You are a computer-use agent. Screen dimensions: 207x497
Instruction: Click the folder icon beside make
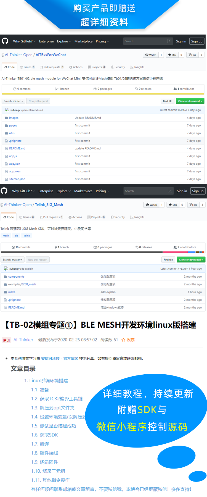6,292
